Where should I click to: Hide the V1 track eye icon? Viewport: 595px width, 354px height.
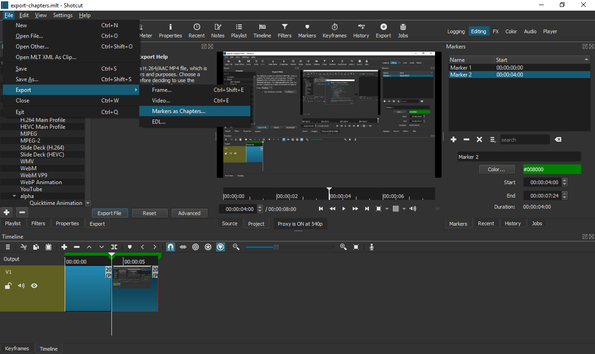coord(34,286)
